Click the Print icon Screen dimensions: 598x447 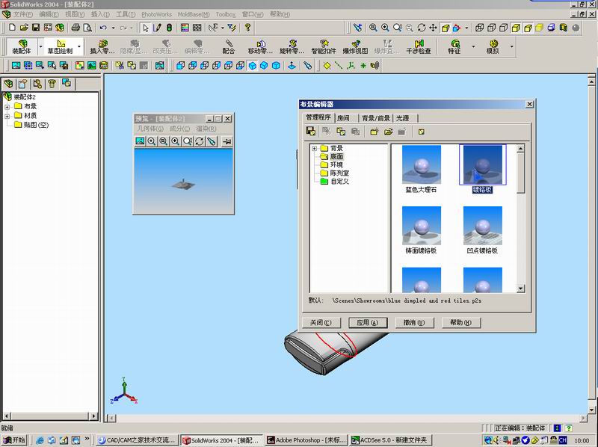(x=75, y=28)
